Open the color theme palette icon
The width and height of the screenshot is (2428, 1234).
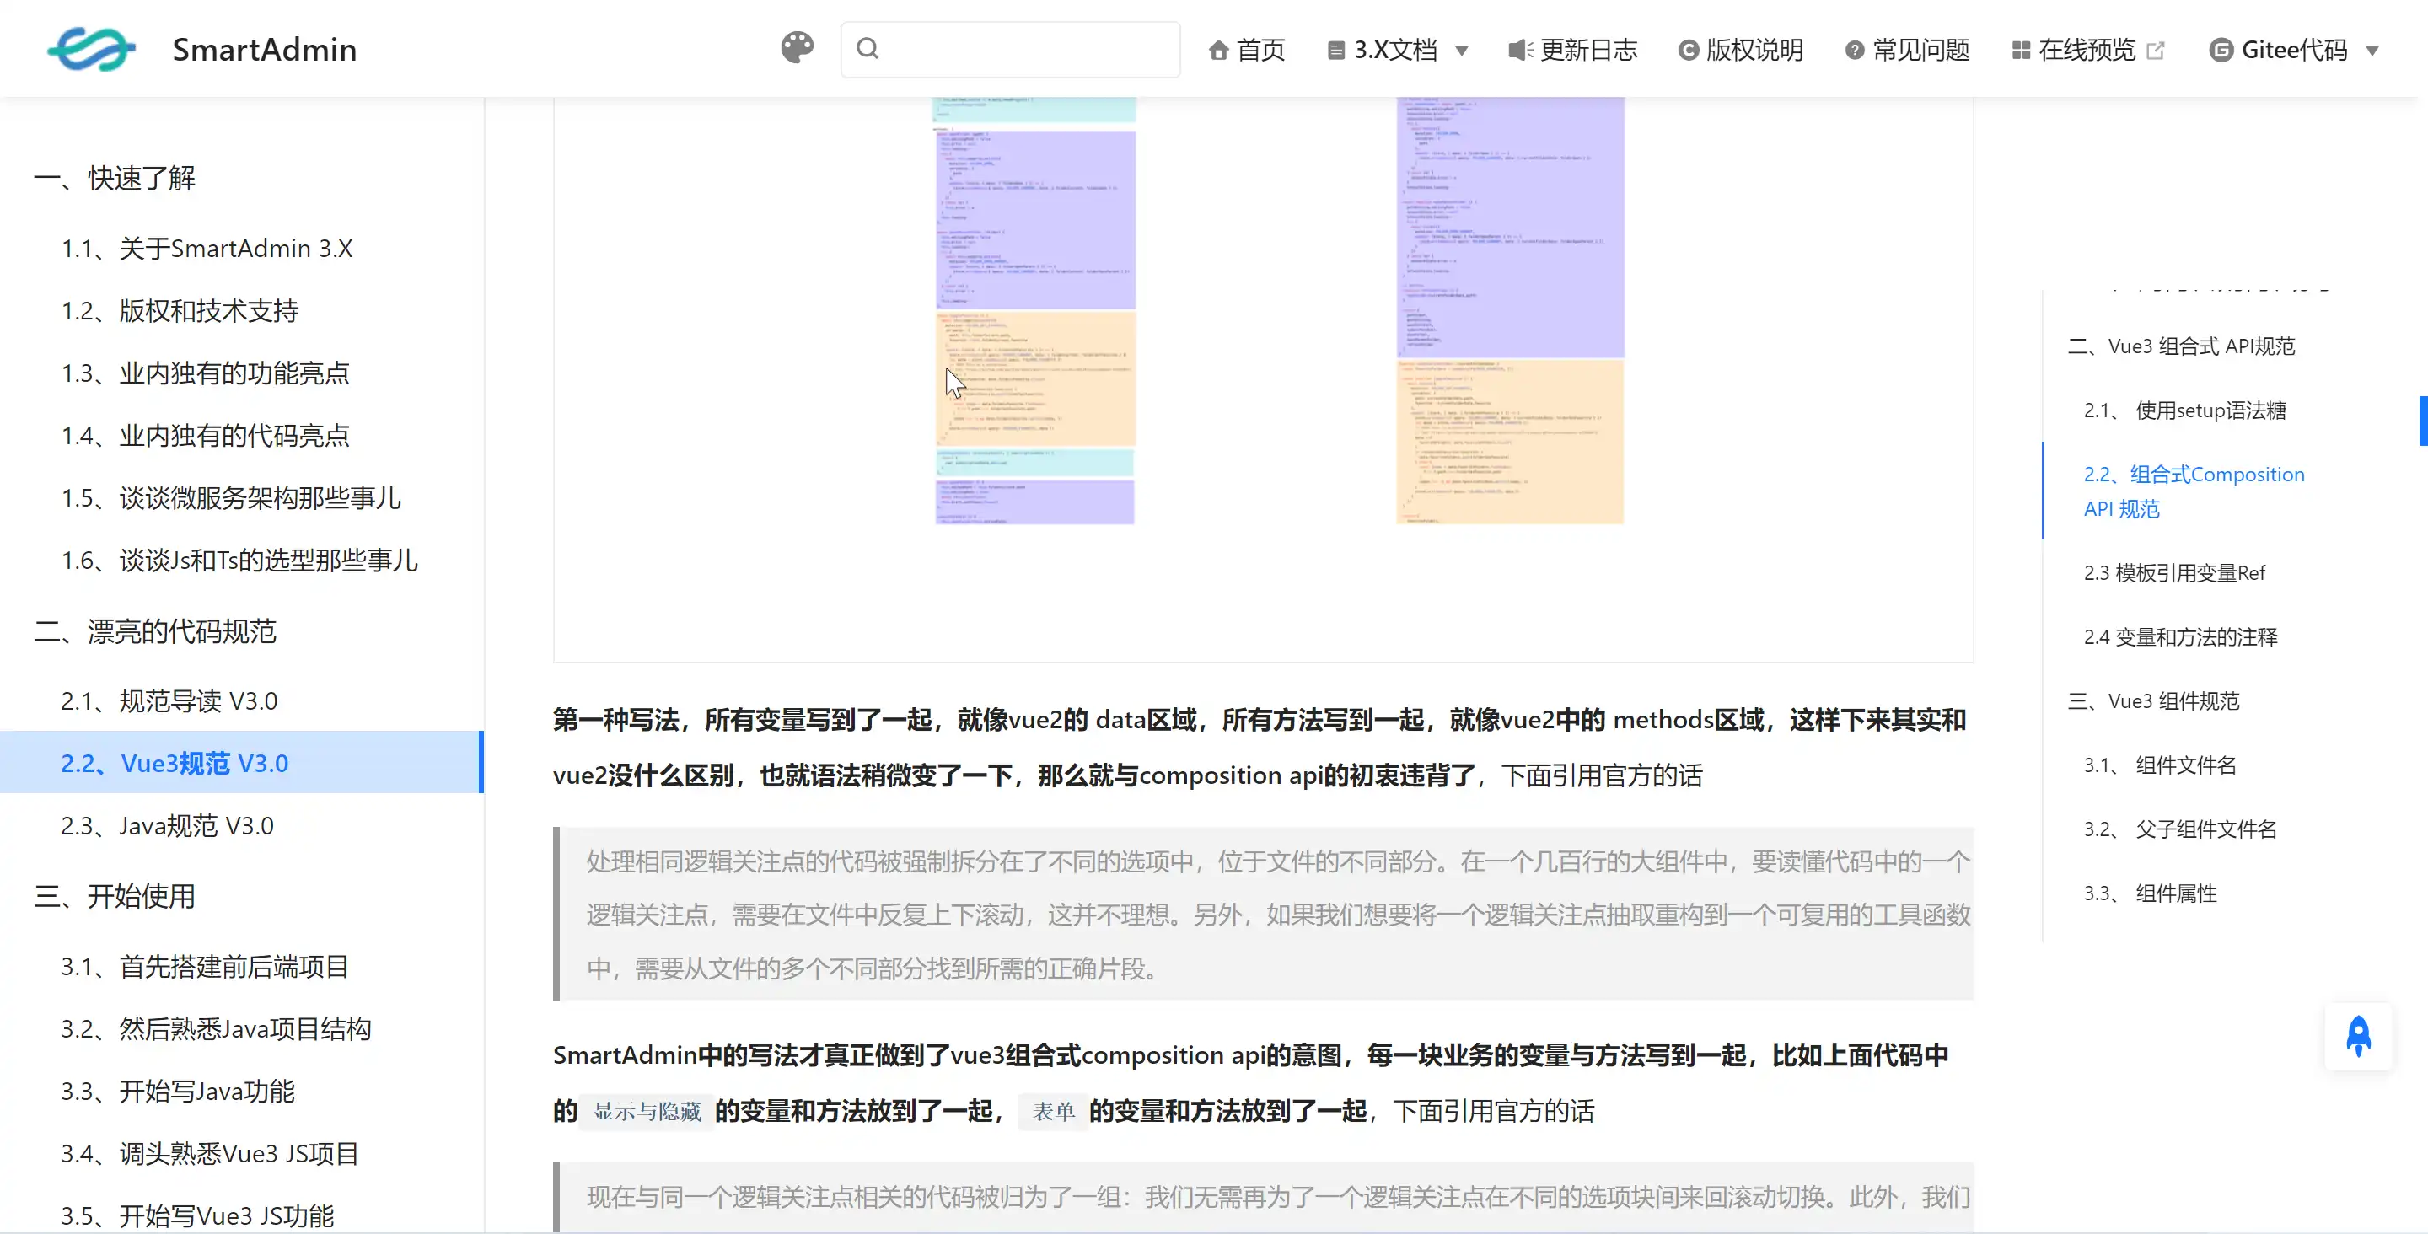click(x=797, y=48)
